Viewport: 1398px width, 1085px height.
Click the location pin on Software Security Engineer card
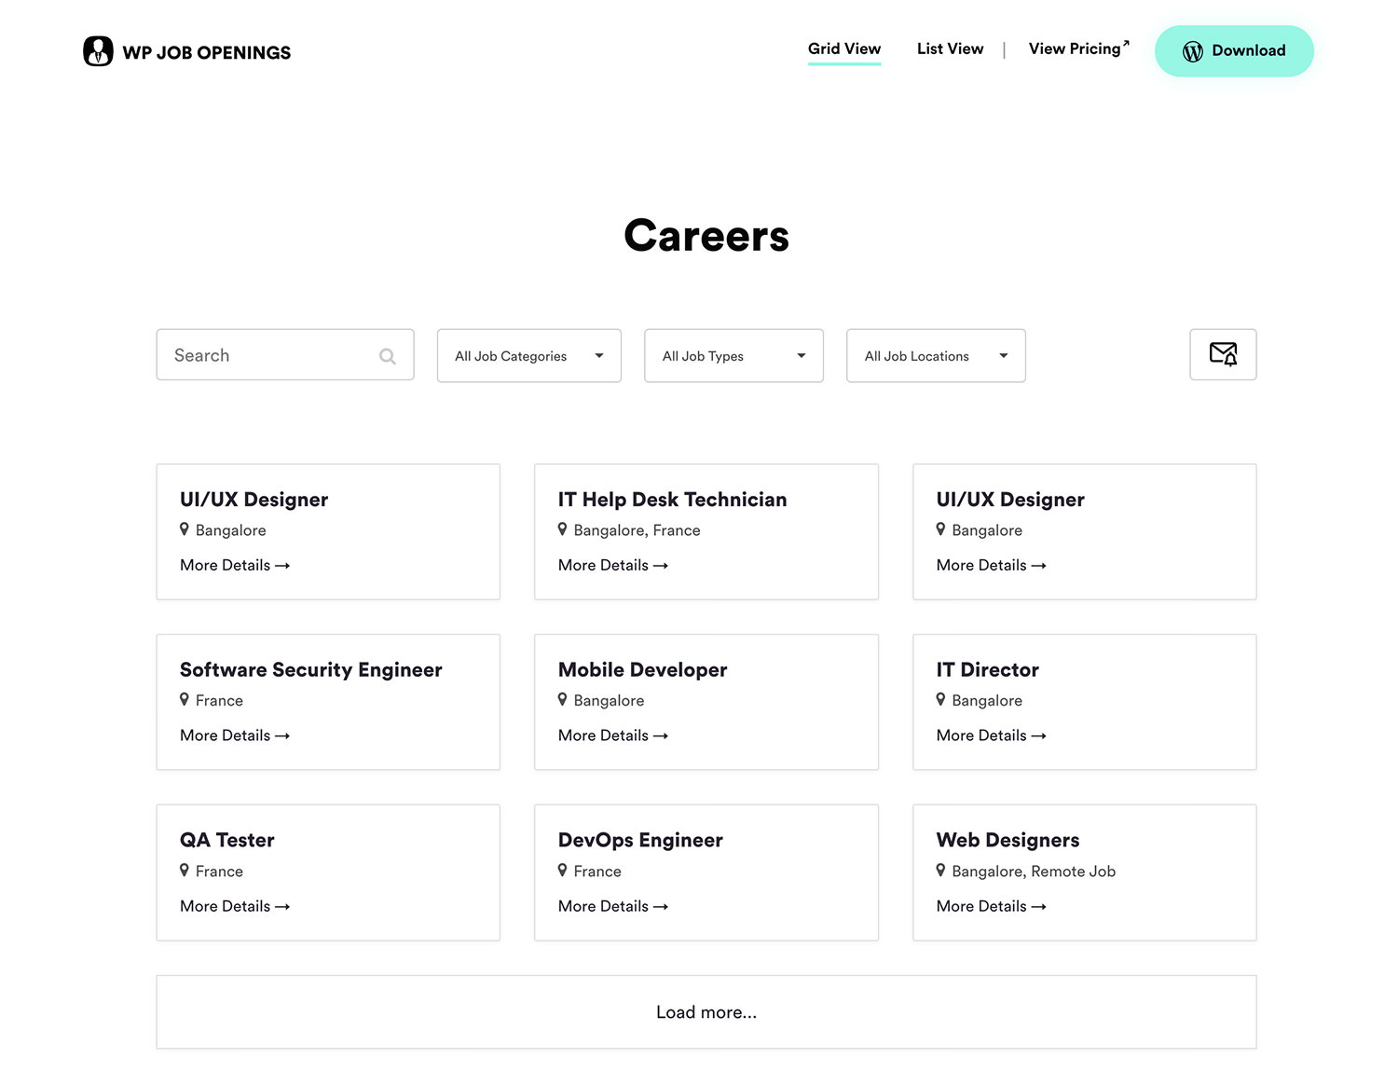(x=185, y=699)
